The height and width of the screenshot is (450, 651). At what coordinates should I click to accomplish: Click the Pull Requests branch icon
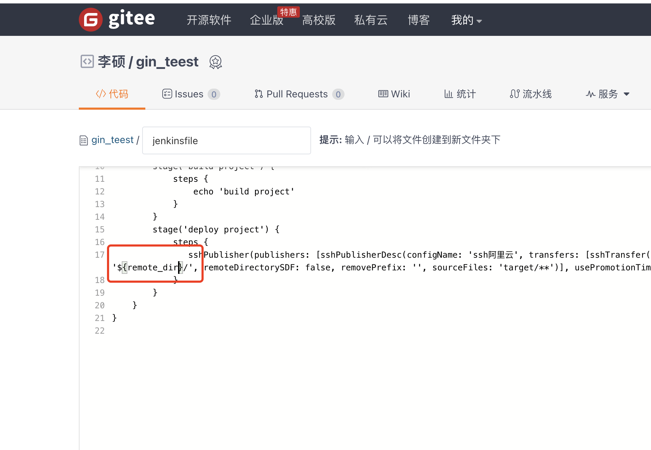tap(259, 94)
